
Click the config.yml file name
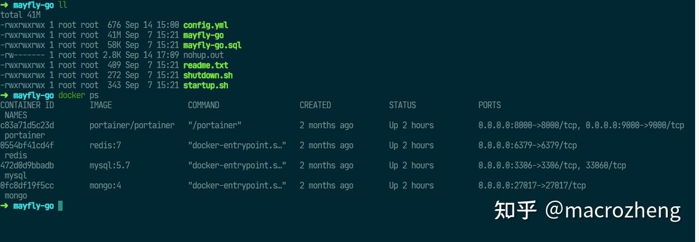point(206,25)
